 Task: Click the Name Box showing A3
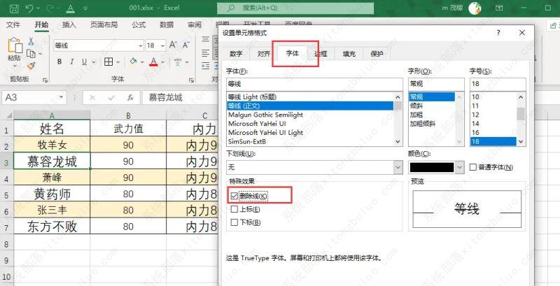[x=35, y=98]
